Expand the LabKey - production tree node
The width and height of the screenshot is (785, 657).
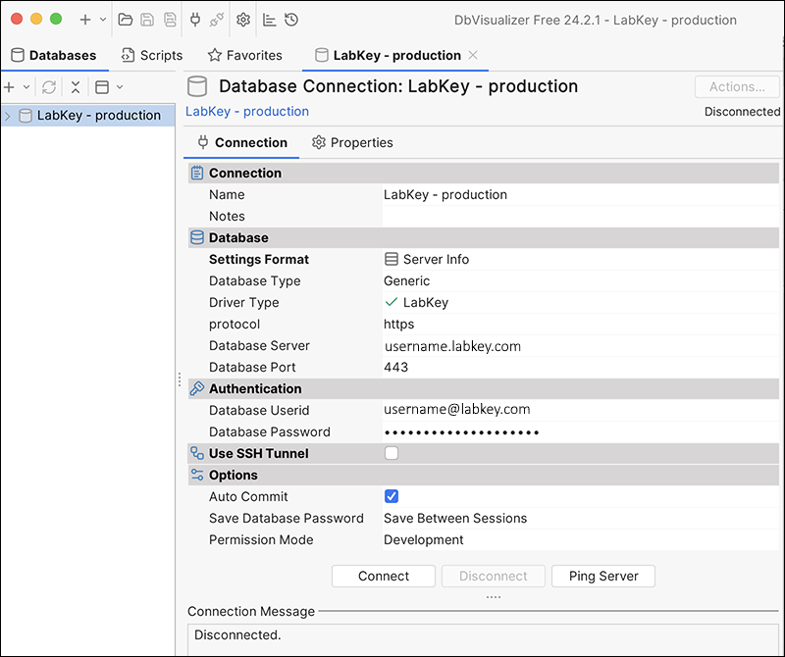8,116
